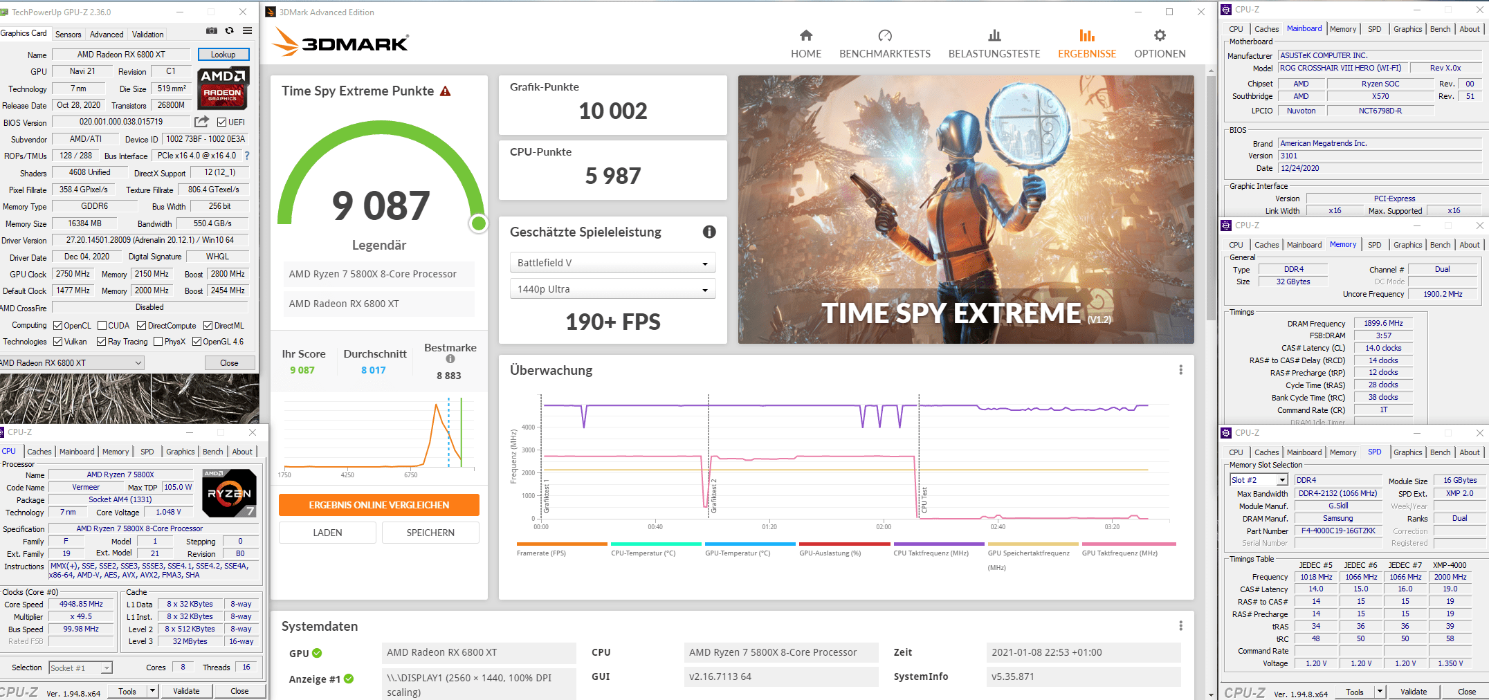Viewport: 1489px width, 700px height.
Task: Toggle the PhysX checkbox
Action: 158,342
